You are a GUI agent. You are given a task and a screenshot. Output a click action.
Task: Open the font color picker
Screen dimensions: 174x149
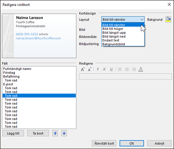[141, 69]
